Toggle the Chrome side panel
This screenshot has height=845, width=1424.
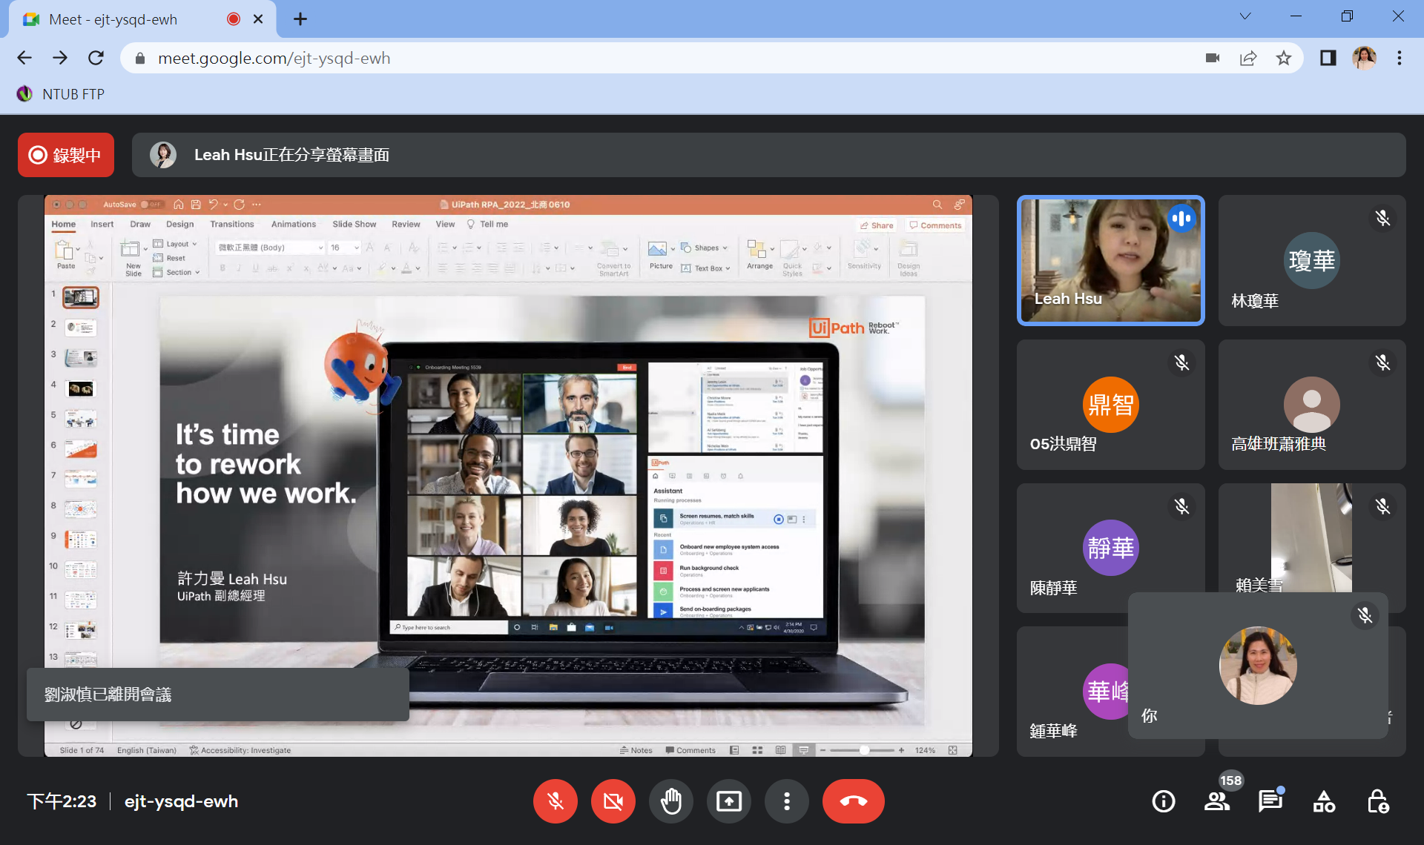tap(1328, 58)
